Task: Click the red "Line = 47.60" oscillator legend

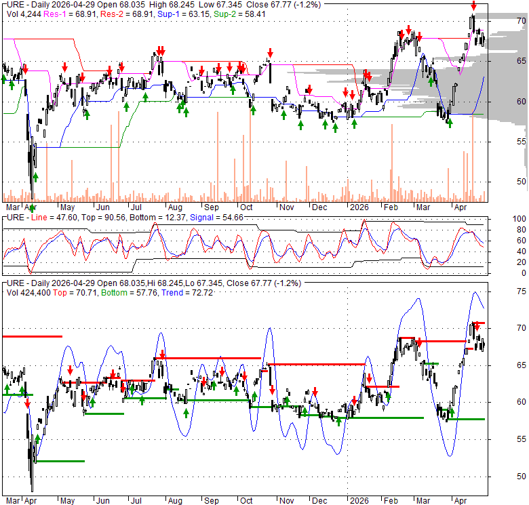Action: click(54, 218)
